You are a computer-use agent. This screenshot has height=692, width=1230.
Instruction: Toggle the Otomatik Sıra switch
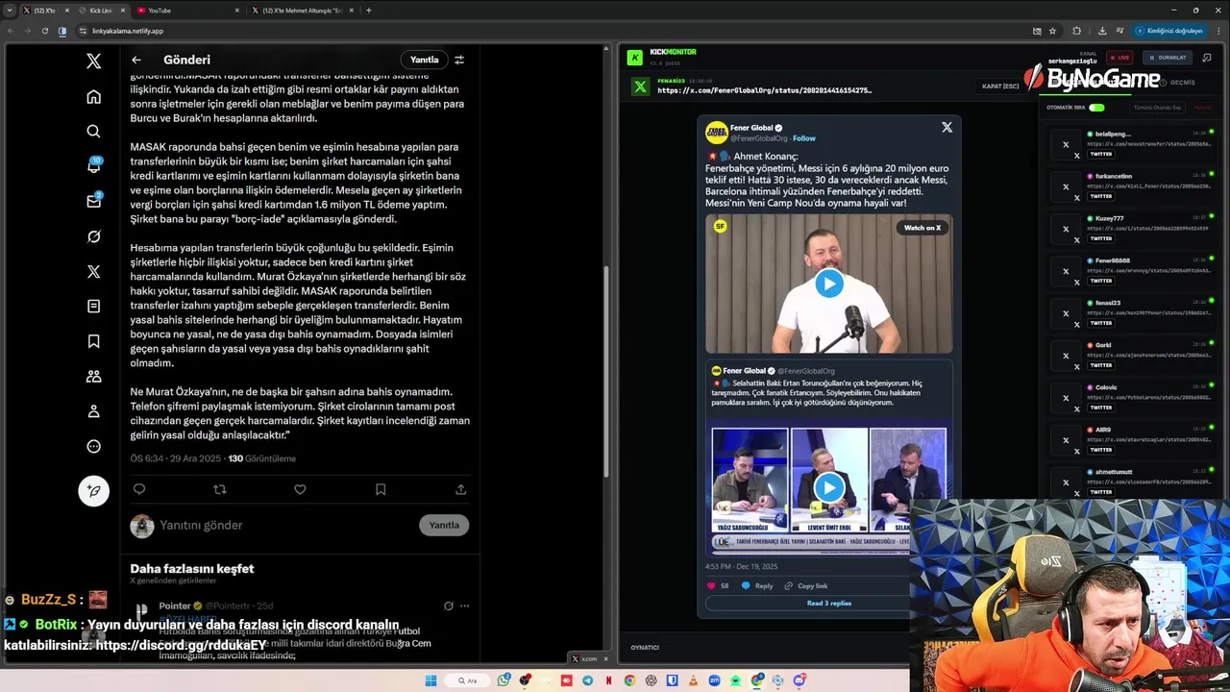[1096, 108]
